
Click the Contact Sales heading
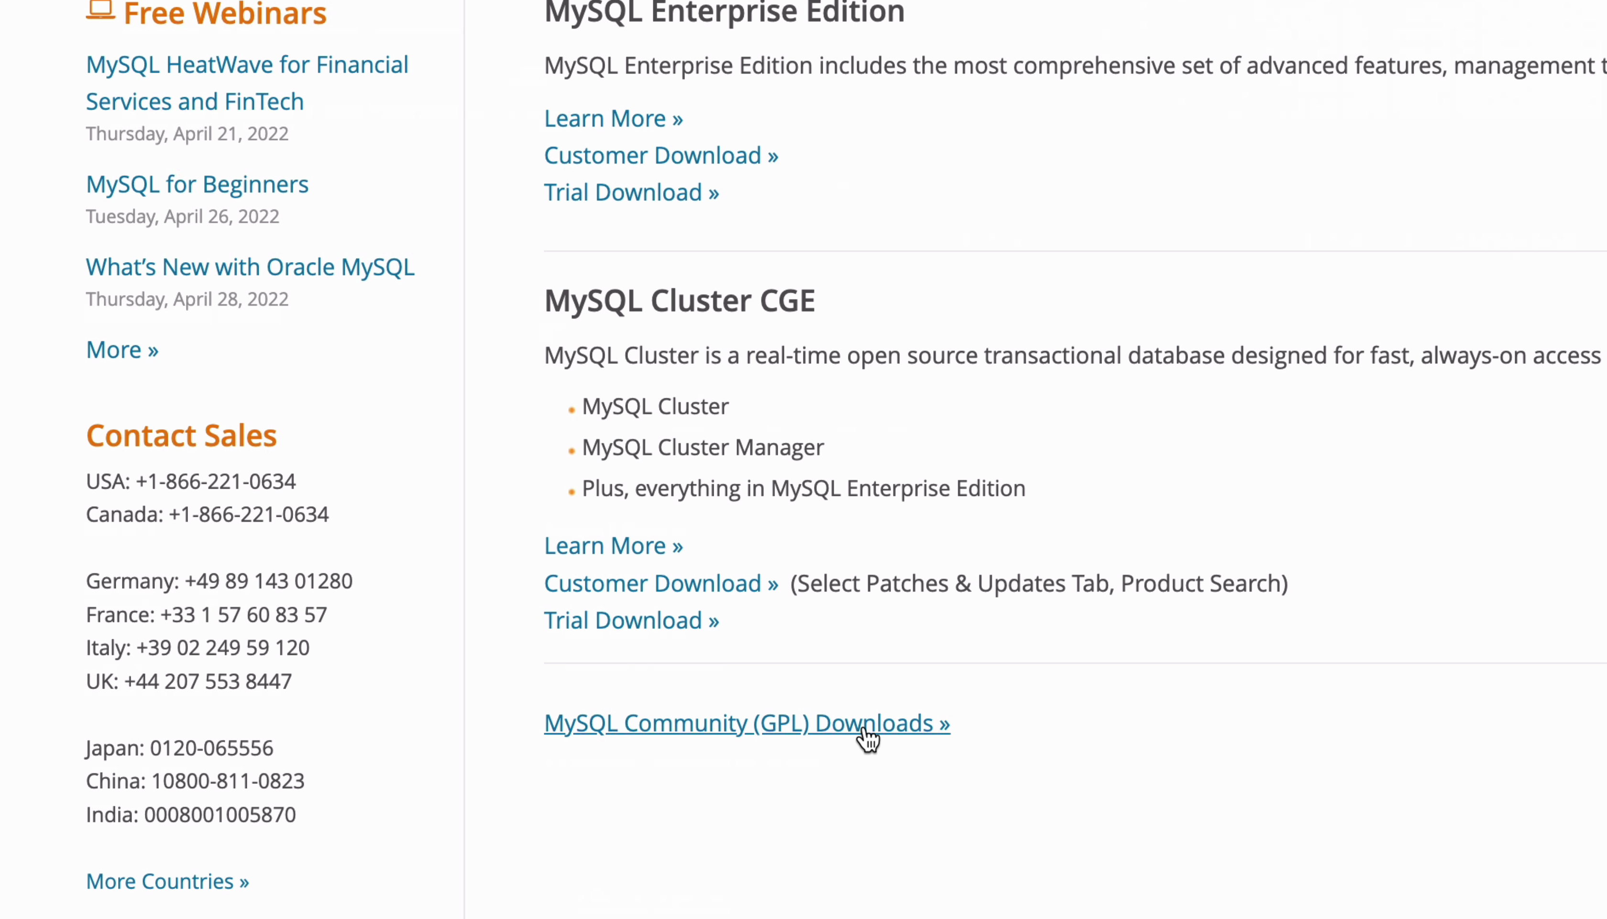click(x=181, y=436)
